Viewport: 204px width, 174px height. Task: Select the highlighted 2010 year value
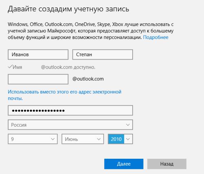click(x=116, y=139)
